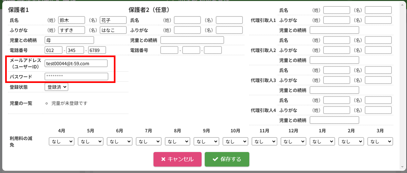Click the last phone field containing 6789
Viewport: 407px width, 173px height.
pos(97,50)
